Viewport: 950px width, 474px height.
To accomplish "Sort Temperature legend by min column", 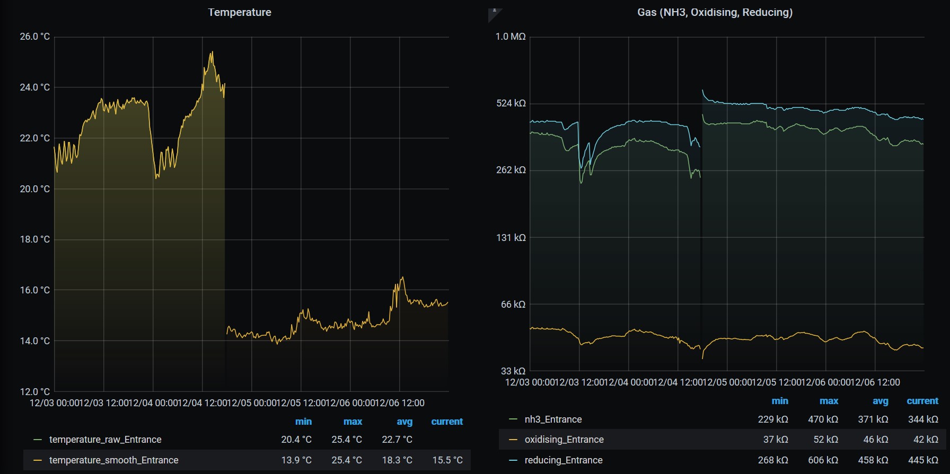I will (x=303, y=422).
